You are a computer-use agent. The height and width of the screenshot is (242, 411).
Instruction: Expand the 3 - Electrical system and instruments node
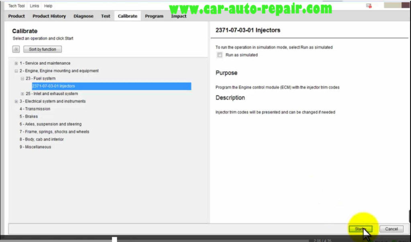tap(16, 101)
